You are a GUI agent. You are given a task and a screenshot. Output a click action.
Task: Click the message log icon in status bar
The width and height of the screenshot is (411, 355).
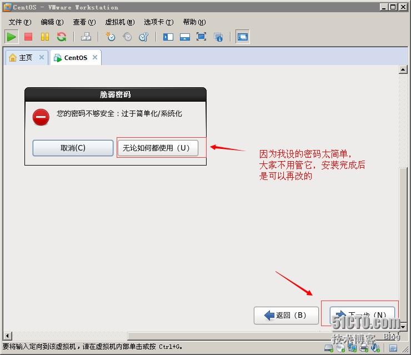click(393, 348)
